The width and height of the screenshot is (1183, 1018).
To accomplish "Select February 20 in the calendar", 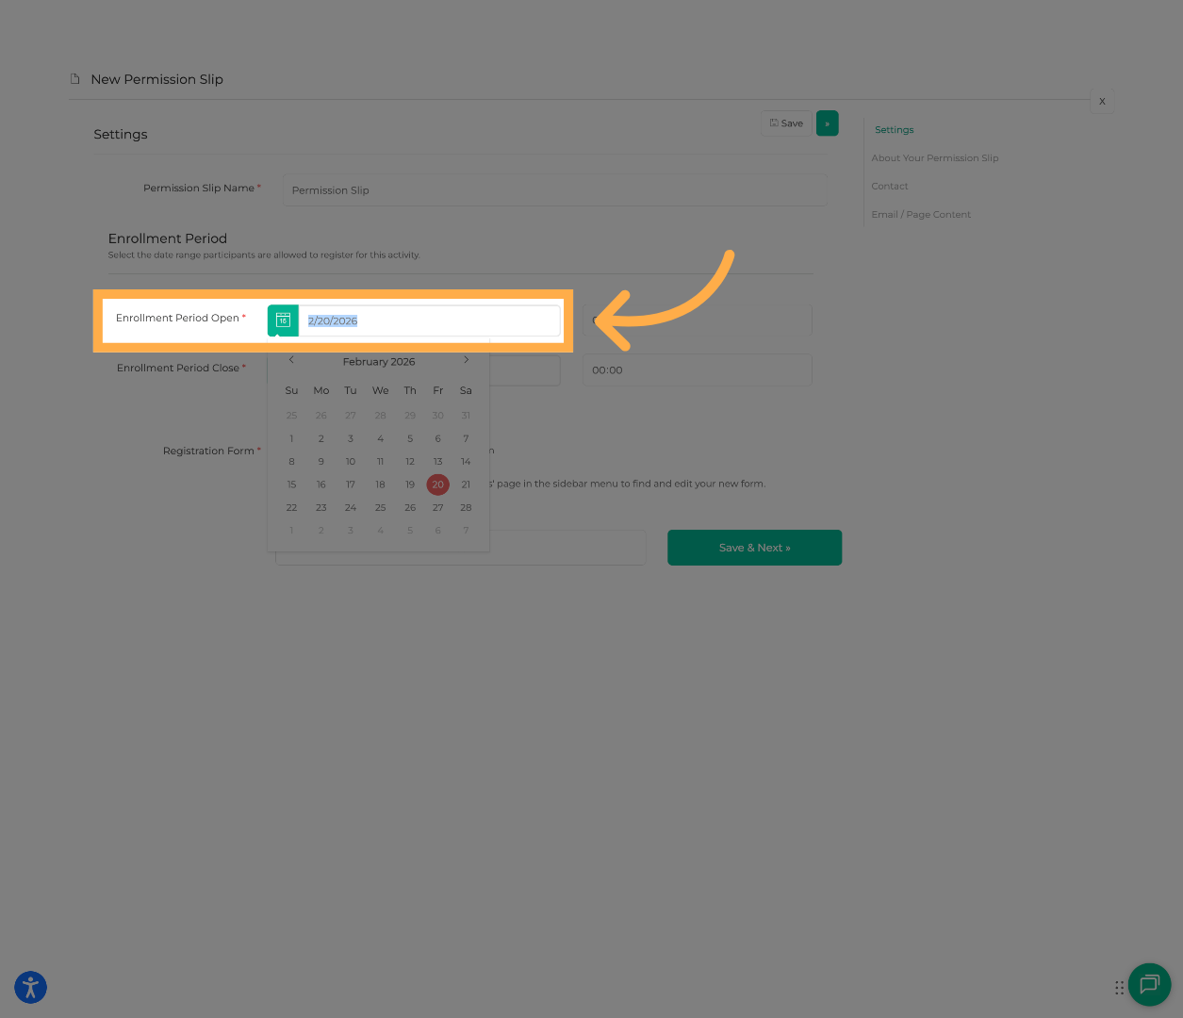I will (437, 484).
